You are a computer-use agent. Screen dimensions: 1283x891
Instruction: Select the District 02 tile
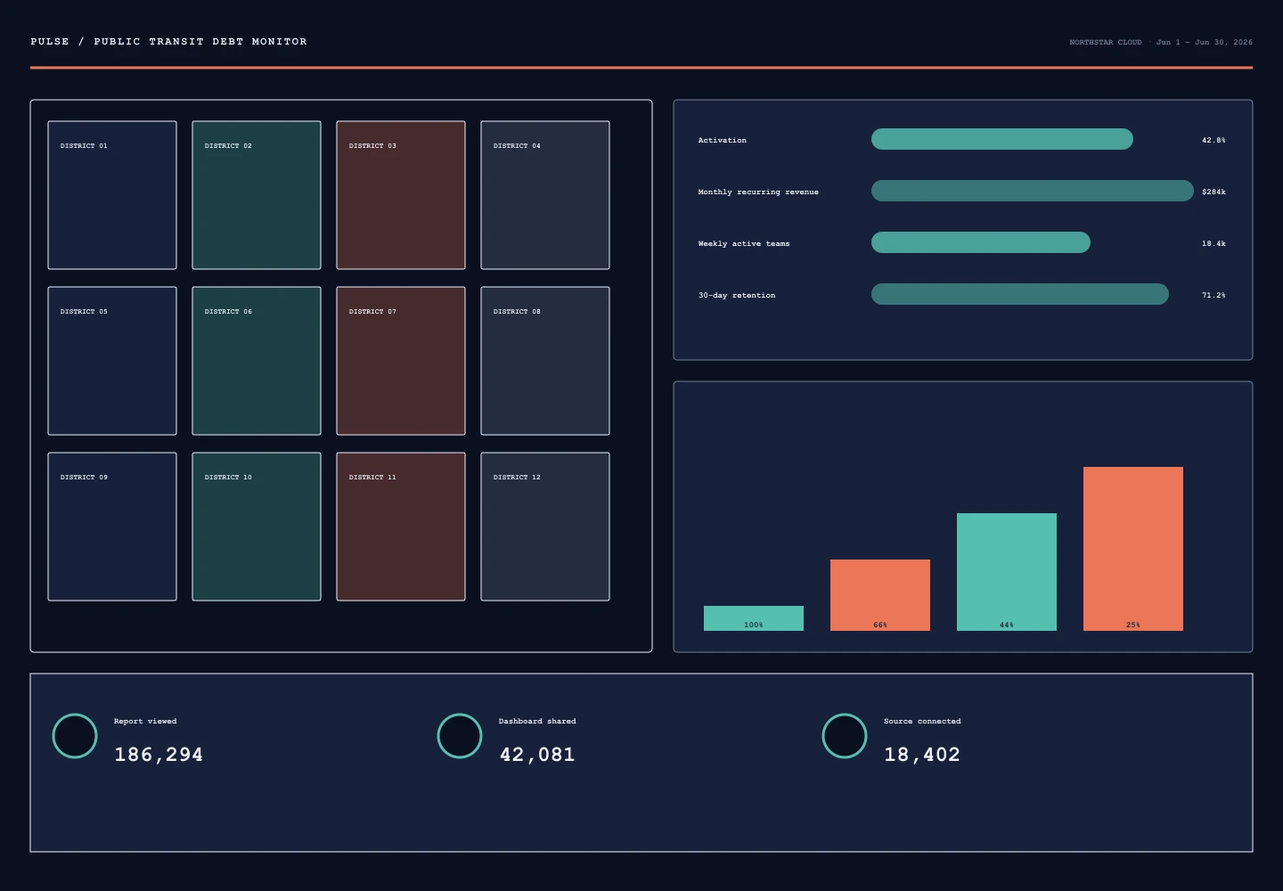(x=257, y=195)
